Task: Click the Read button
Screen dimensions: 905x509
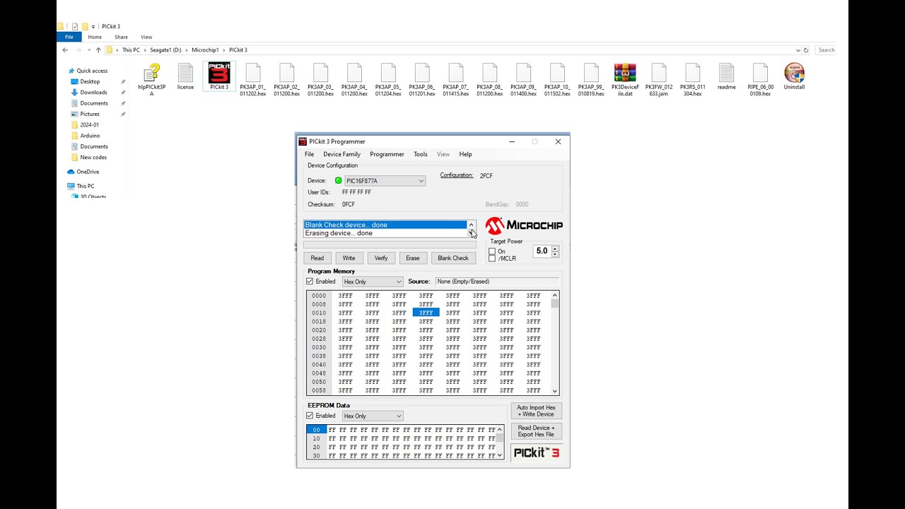Action: (x=317, y=258)
